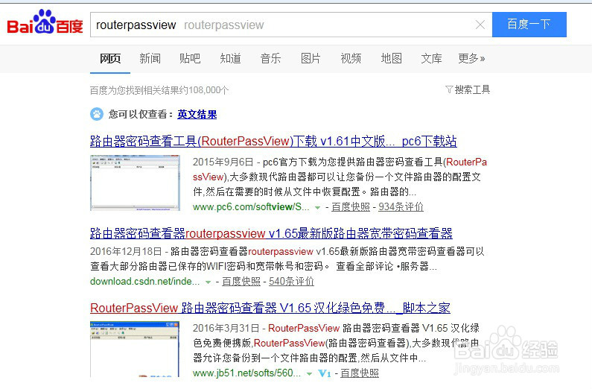This screenshot has width=592, height=389.
Task: Click the V1 verification badge next to jb51.net
Action: click(325, 373)
